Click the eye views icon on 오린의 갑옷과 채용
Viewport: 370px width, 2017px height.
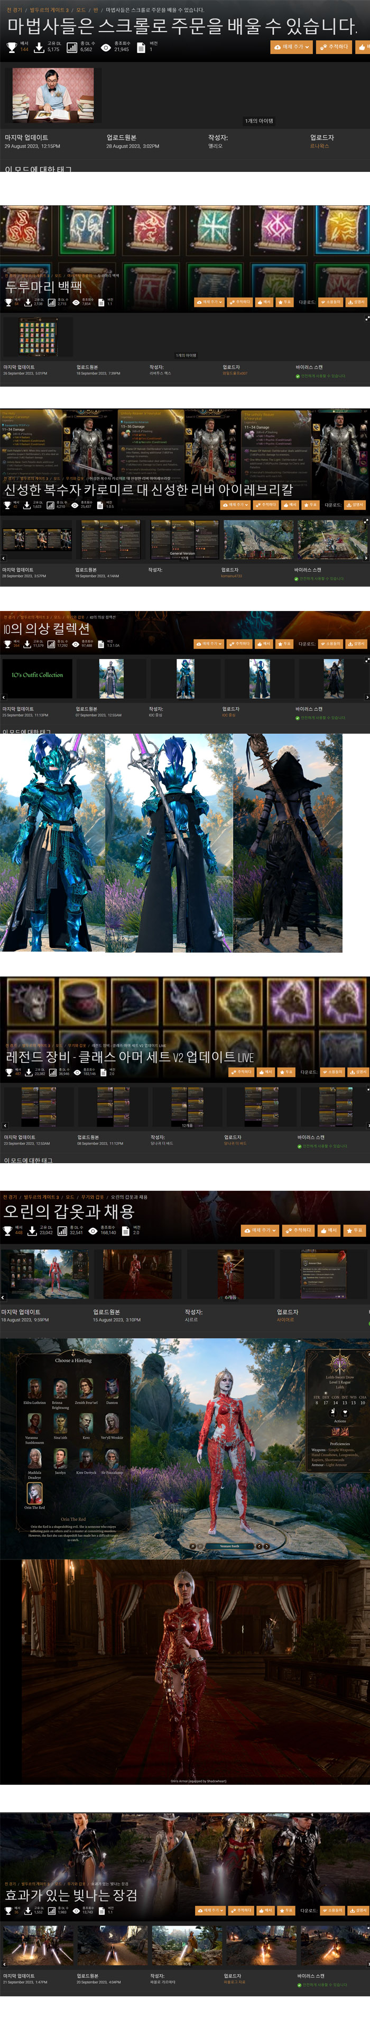click(93, 1231)
